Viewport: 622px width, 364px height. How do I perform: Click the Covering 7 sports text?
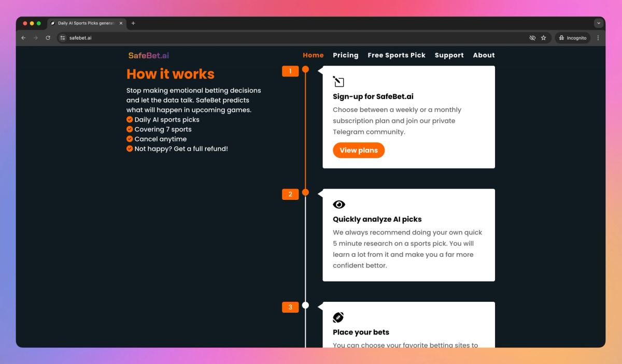coord(163,129)
